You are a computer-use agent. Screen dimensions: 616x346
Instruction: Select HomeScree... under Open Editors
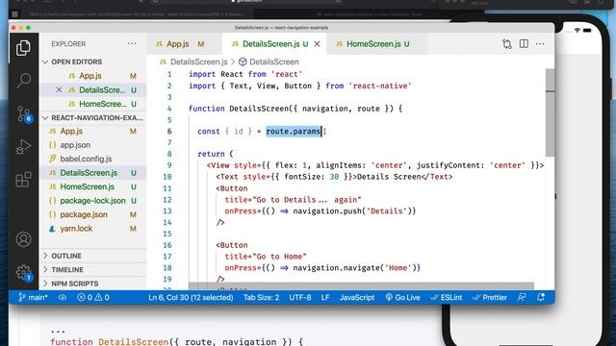click(92, 104)
